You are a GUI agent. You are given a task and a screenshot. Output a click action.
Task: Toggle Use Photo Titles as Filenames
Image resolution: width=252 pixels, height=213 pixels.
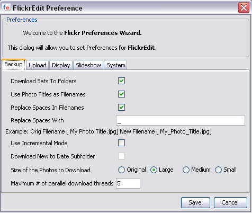pos(121,94)
